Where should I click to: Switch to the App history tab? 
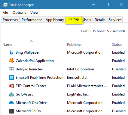(55, 20)
